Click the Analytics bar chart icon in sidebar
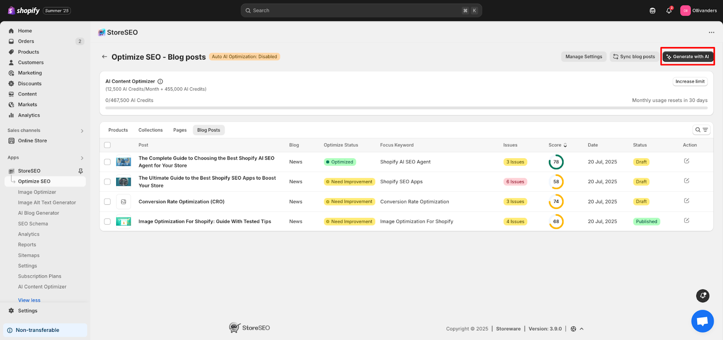The width and height of the screenshot is (723, 340). click(11, 115)
